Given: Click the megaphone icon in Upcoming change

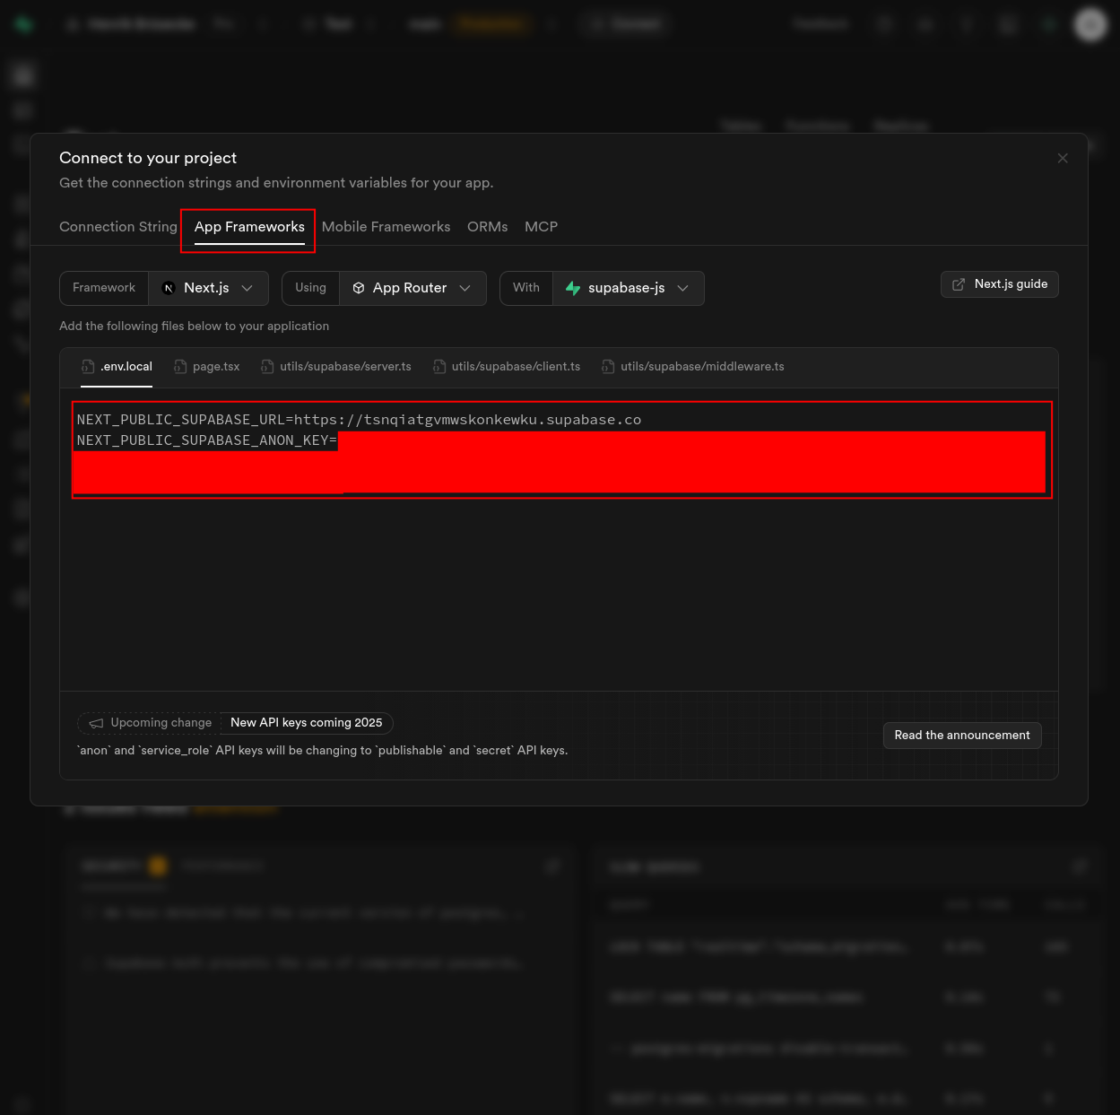Looking at the screenshot, I should [96, 723].
